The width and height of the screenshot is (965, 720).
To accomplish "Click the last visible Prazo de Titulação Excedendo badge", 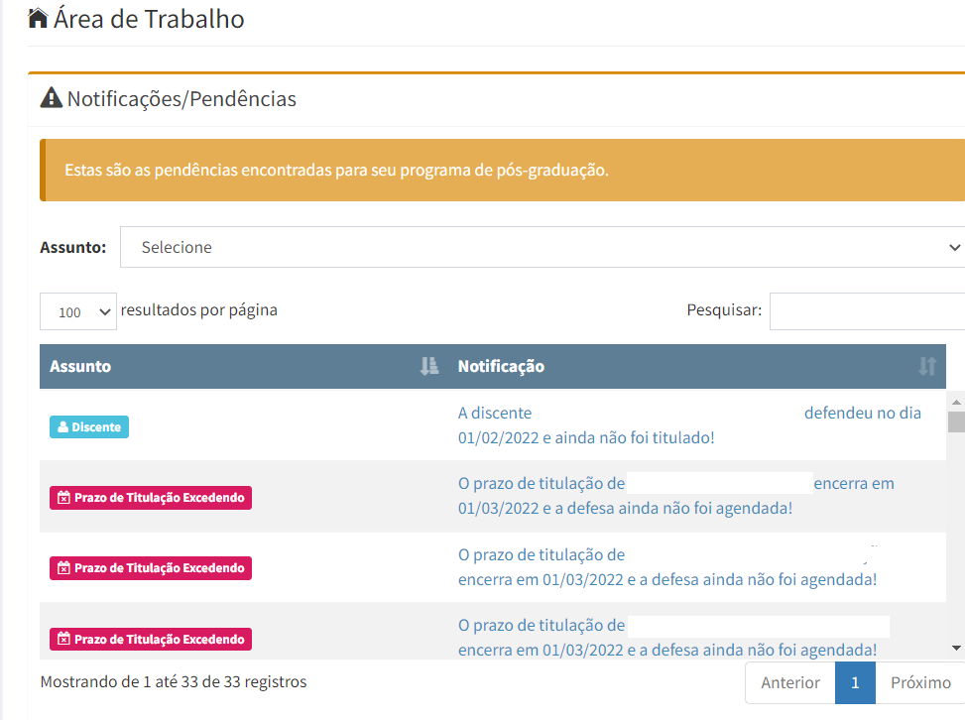I will 151,640.
